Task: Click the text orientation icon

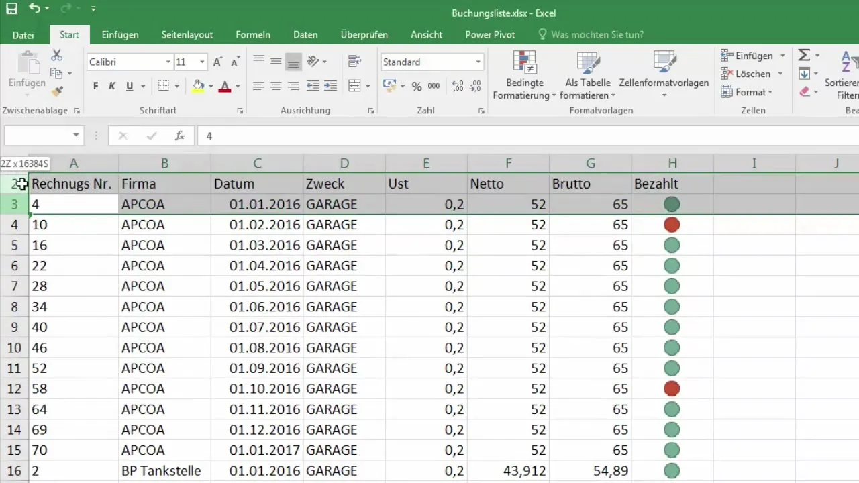Action: [x=313, y=62]
